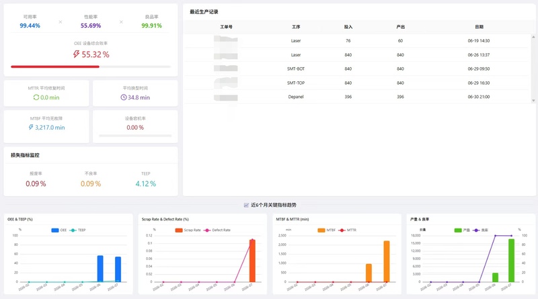Image resolution: width=538 pixels, height=299 pixels.
Task: Toggle the TEEP legend series
Action: coord(77,230)
